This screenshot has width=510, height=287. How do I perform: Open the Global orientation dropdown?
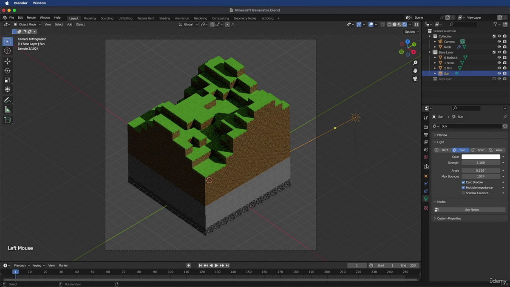pyautogui.click(x=188, y=25)
